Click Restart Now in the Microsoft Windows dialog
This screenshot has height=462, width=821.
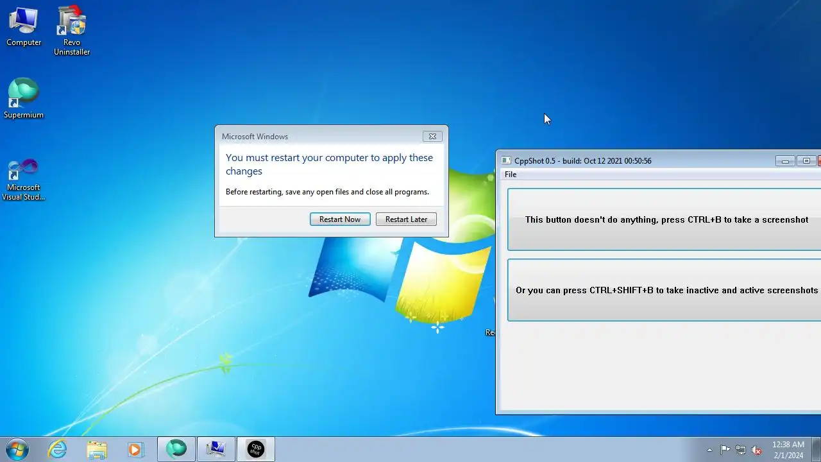(x=340, y=219)
